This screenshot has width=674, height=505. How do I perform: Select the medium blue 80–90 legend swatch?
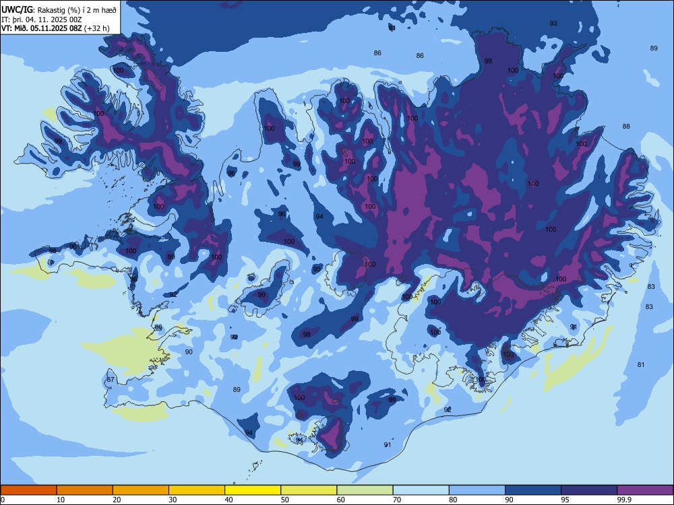tap(477, 490)
